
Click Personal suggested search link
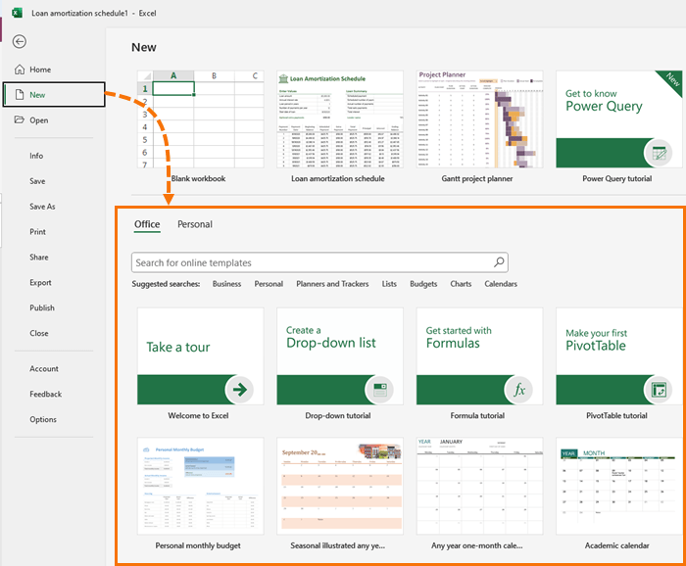click(269, 284)
